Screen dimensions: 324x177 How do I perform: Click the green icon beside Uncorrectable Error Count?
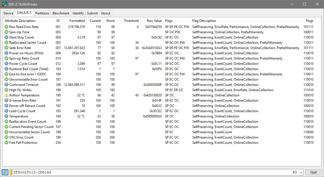(x=6, y=79)
